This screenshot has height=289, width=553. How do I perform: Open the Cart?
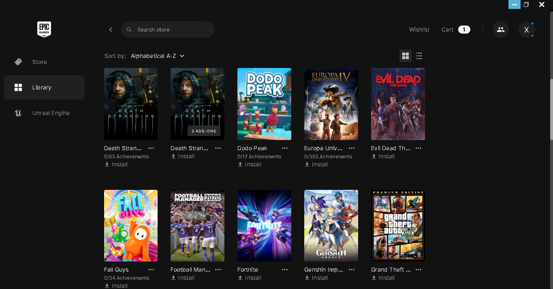(447, 30)
